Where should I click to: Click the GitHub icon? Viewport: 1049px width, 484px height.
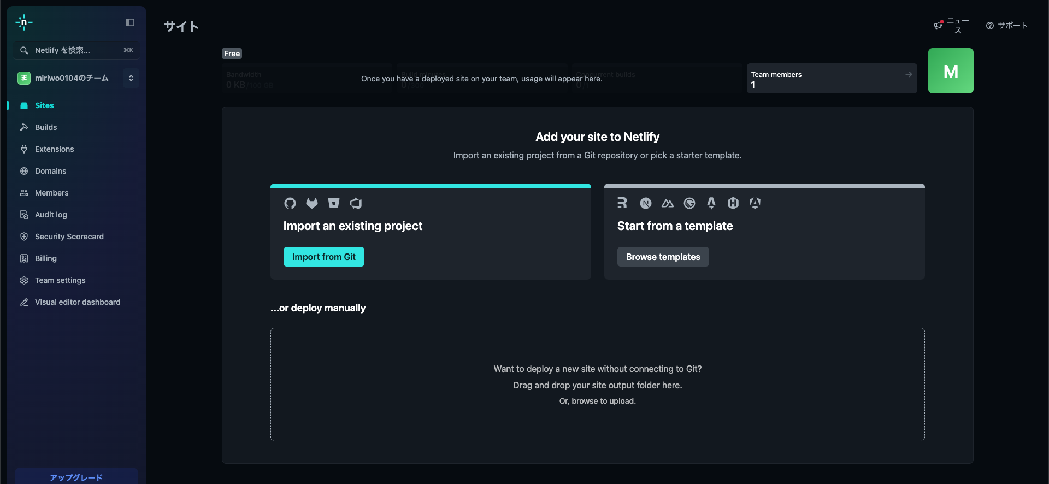(290, 203)
